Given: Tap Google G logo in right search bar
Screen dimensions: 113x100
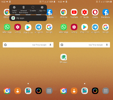Looking at the screenshot, I should click(x=62, y=45).
